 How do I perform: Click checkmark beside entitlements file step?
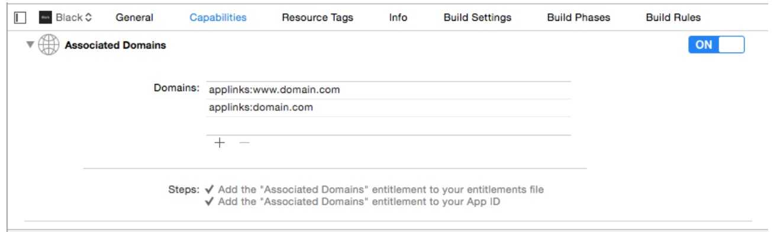(x=209, y=190)
